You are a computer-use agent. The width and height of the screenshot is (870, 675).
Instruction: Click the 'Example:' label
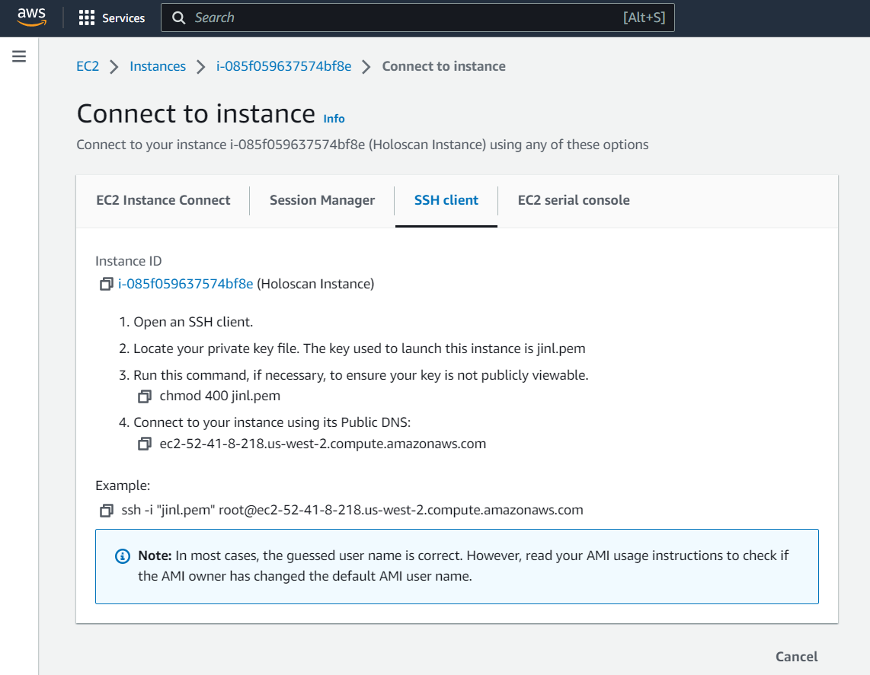pyautogui.click(x=123, y=486)
